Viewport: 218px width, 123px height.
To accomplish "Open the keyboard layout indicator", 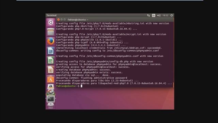I will (x=154, y=15).
